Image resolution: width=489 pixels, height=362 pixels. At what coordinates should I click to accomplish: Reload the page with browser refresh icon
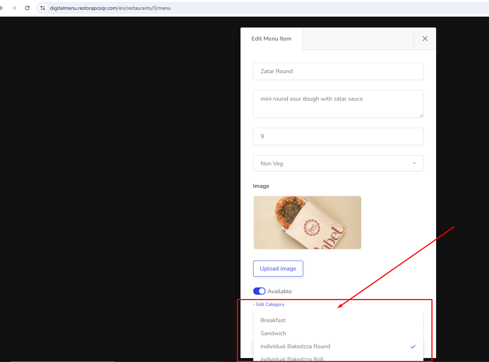[27, 8]
